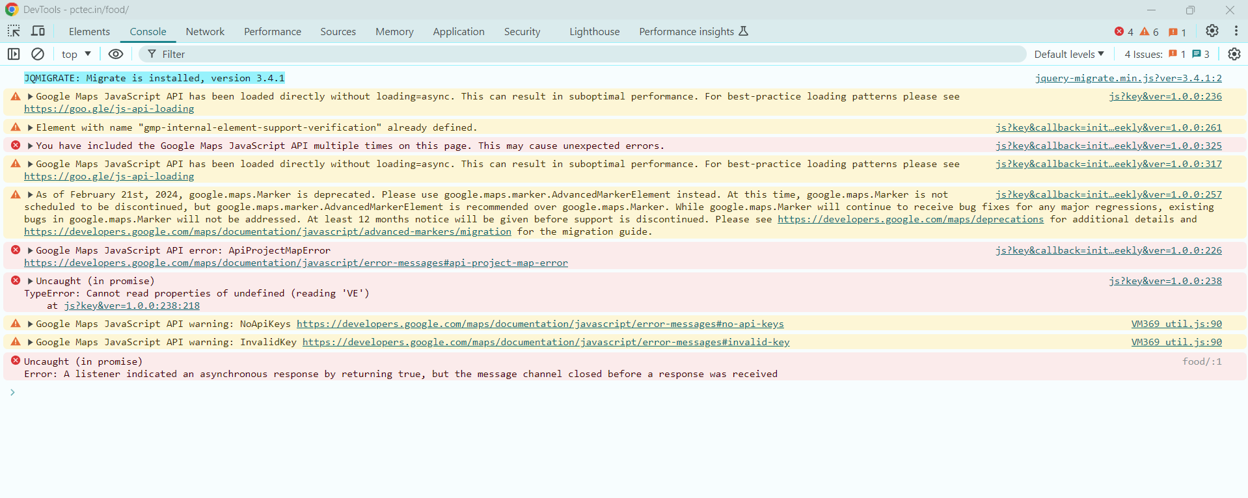Viewport: 1248px width, 498px height.
Task: Switch to the Memory tab
Action: pyautogui.click(x=394, y=31)
